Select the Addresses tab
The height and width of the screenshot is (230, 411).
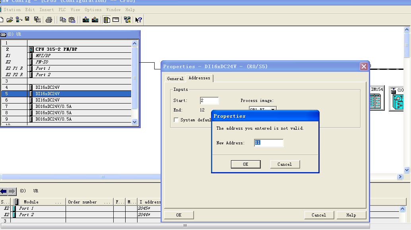coord(200,78)
